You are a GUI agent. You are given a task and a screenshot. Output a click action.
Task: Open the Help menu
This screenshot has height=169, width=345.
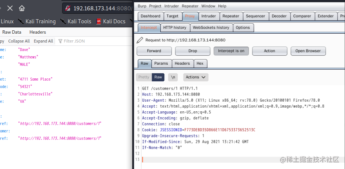pyautogui.click(x=222, y=6)
